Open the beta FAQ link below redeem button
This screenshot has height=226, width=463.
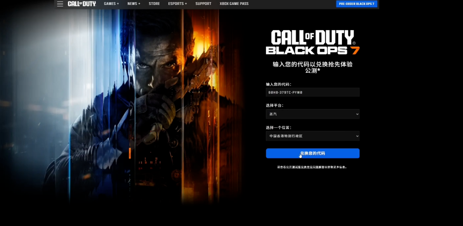coord(312,167)
